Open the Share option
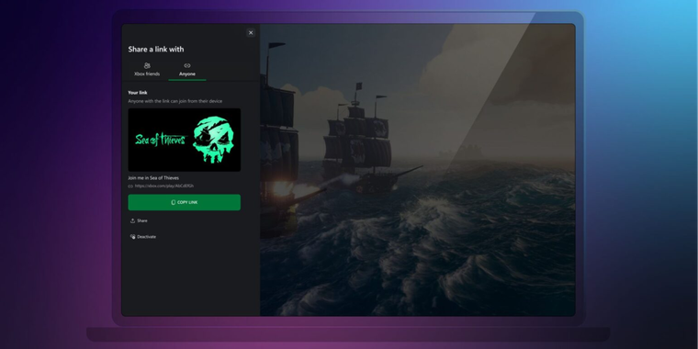This screenshot has height=349, width=698. tap(139, 220)
